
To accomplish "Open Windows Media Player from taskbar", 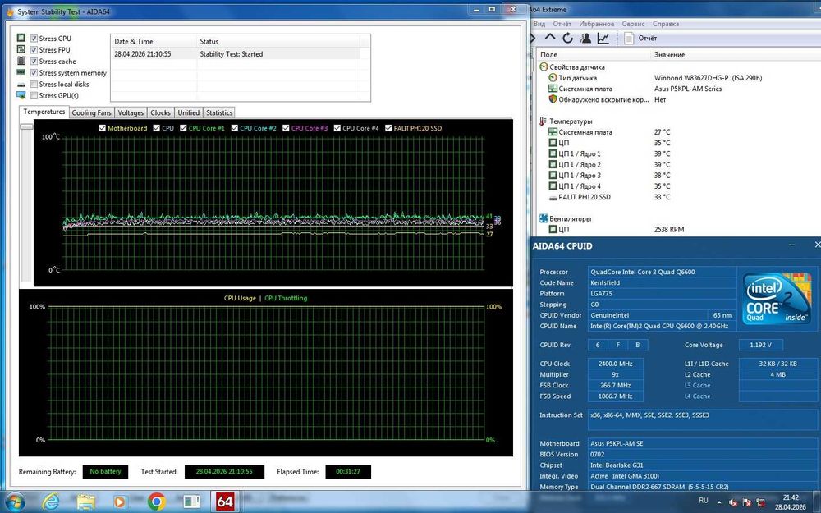I will (119, 502).
